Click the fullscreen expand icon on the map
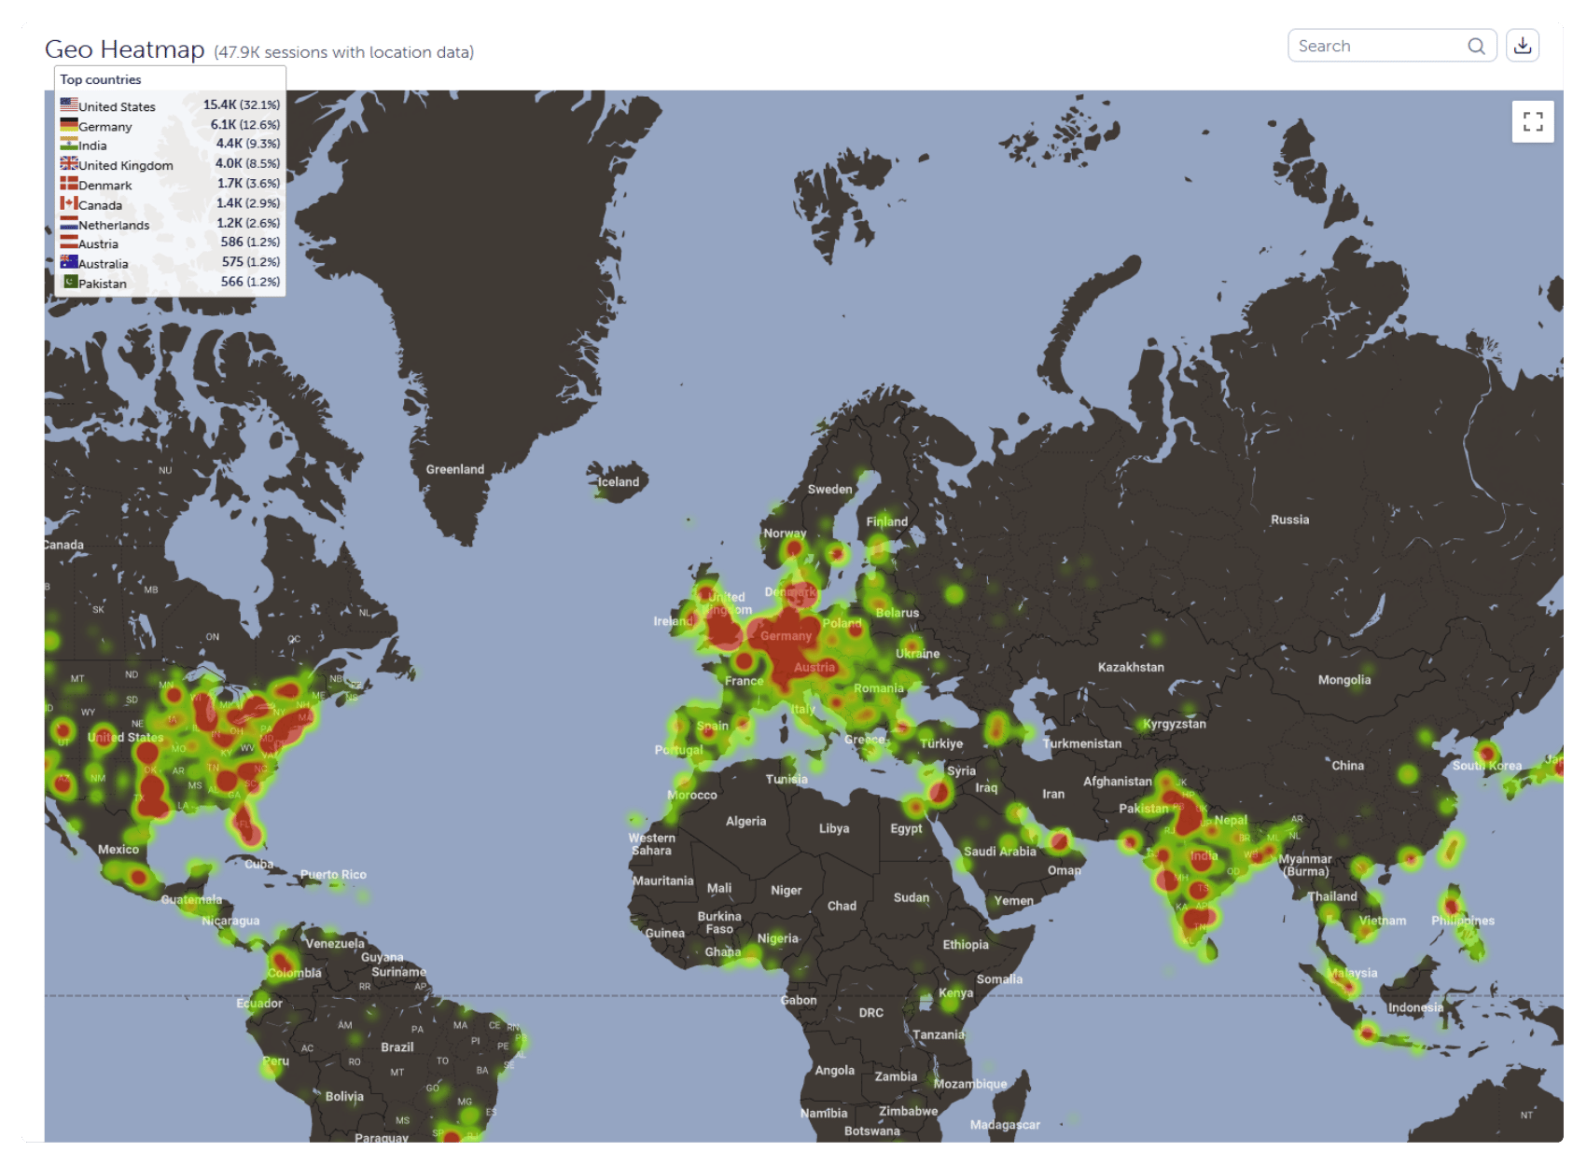The width and height of the screenshot is (1587, 1165). tap(1531, 119)
